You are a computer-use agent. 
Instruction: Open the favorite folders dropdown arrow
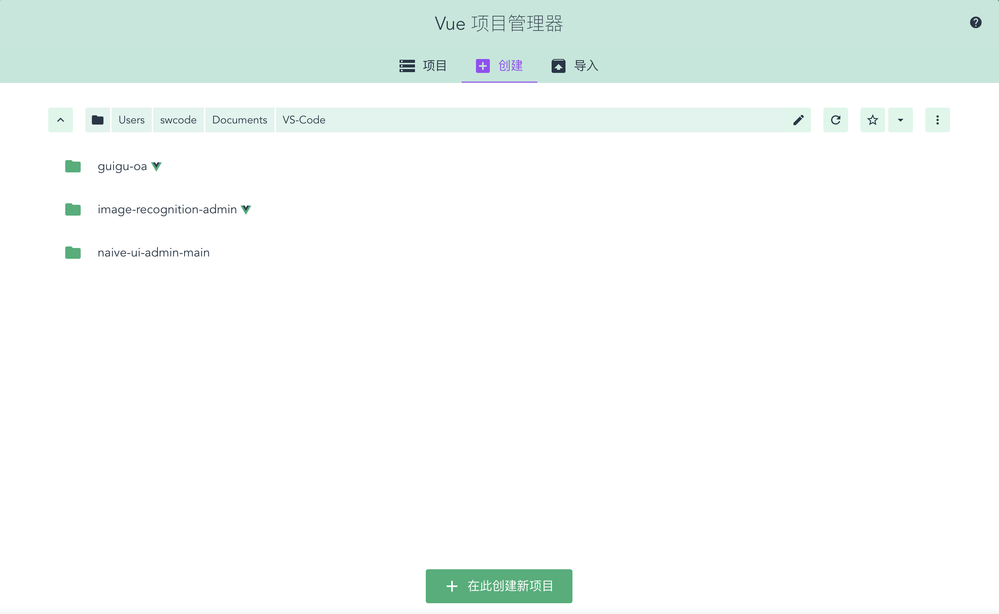(900, 120)
